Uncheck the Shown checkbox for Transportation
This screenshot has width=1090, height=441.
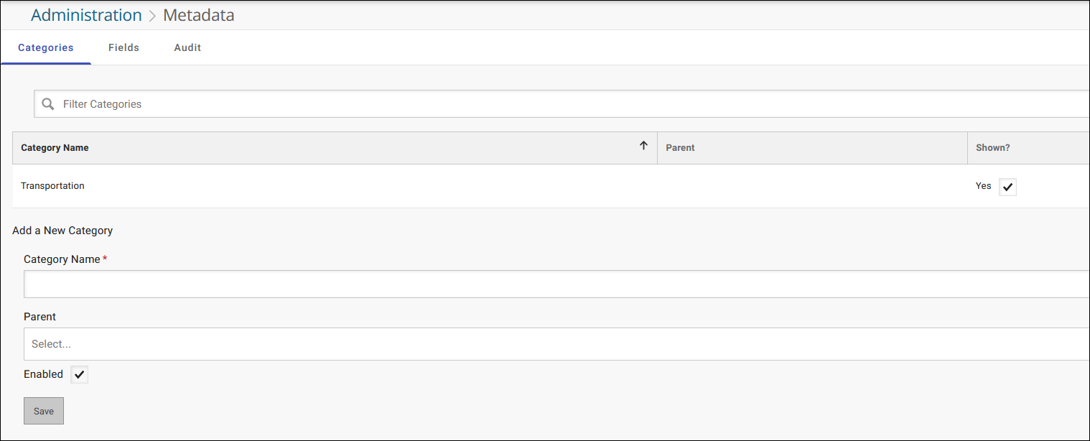tap(1007, 186)
